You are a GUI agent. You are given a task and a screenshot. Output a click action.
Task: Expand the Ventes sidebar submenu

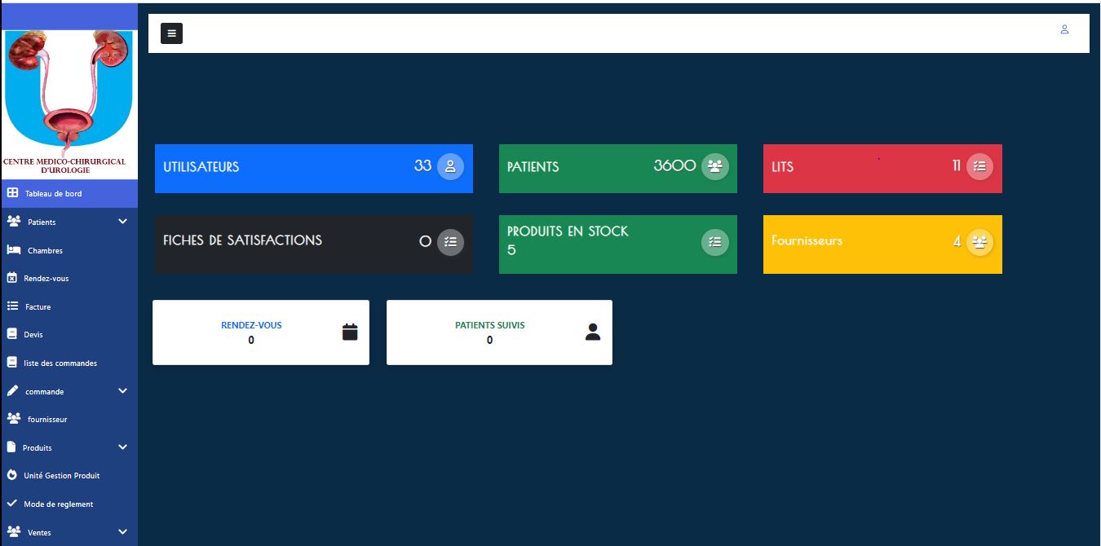122,532
